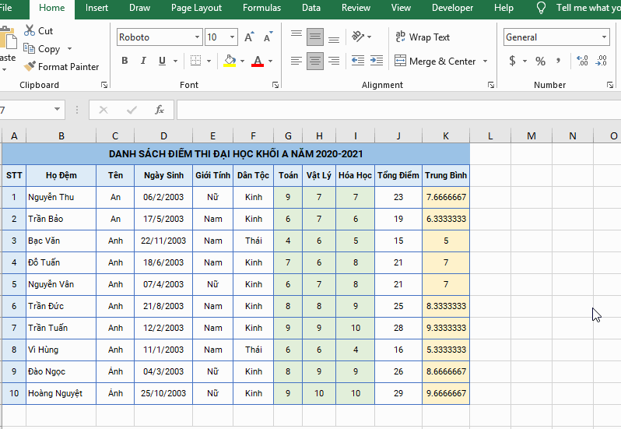The width and height of the screenshot is (621, 429).
Task: Open Clipboard dialog launcher
Action: (x=104, y=85)
